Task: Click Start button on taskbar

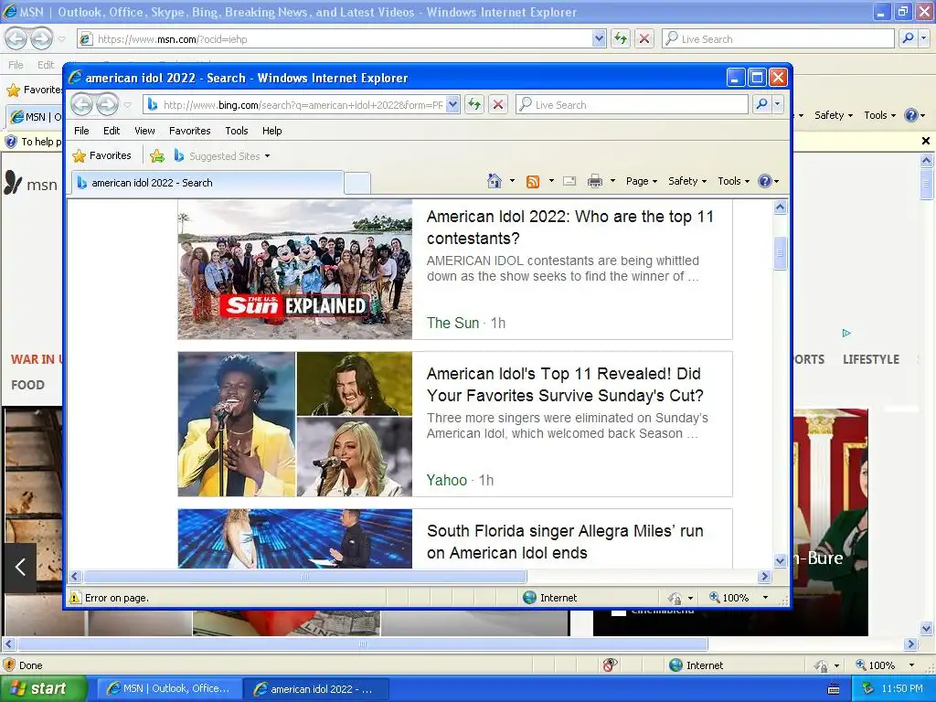Action: tap(43, 689)
